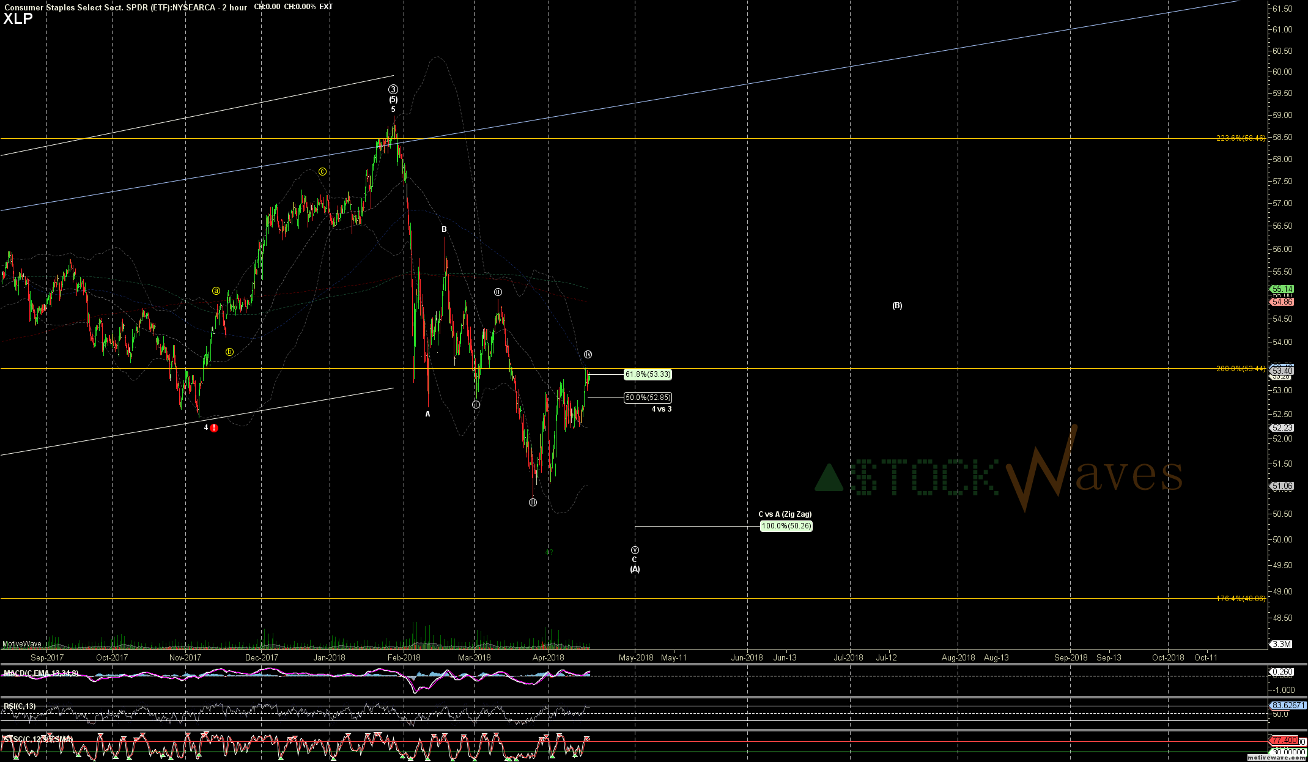The height and width of the screenshot is (762, 1308).
Task: Click the May-2018 date axis label
Action: coord(636,658)
